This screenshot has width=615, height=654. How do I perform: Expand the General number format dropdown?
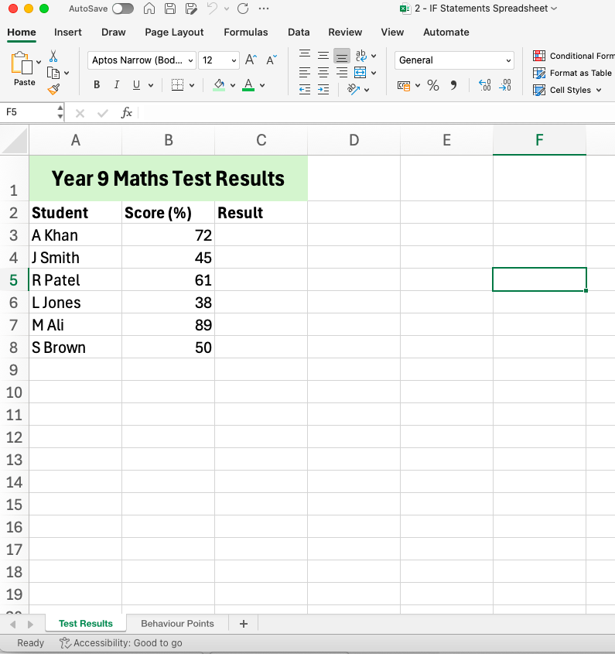(508, 60)
